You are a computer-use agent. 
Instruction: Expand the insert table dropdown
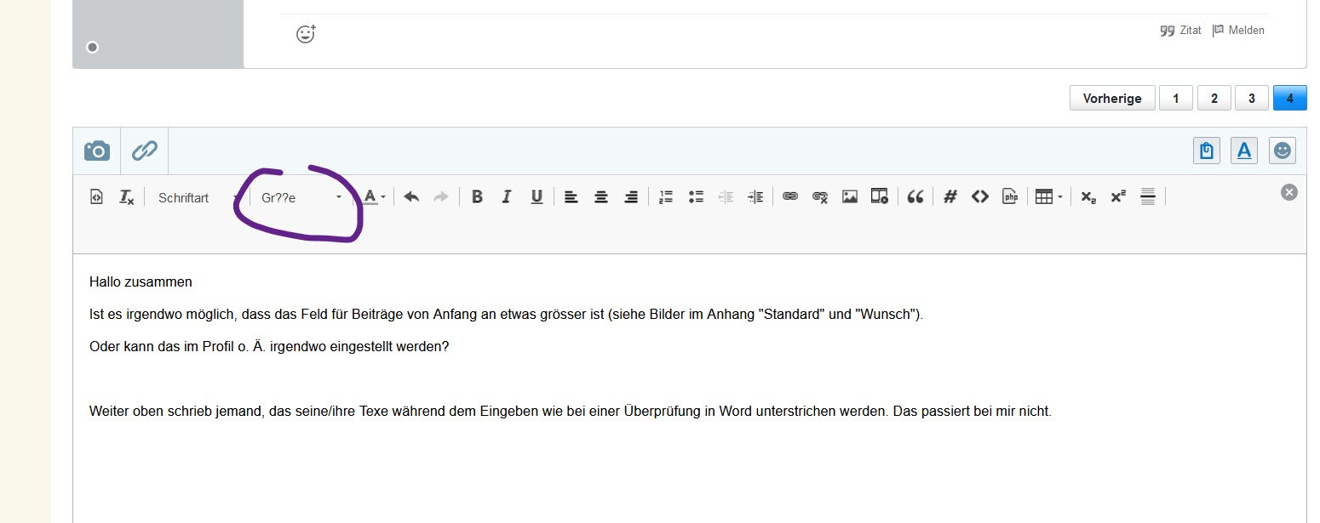tap(1048, 196)
